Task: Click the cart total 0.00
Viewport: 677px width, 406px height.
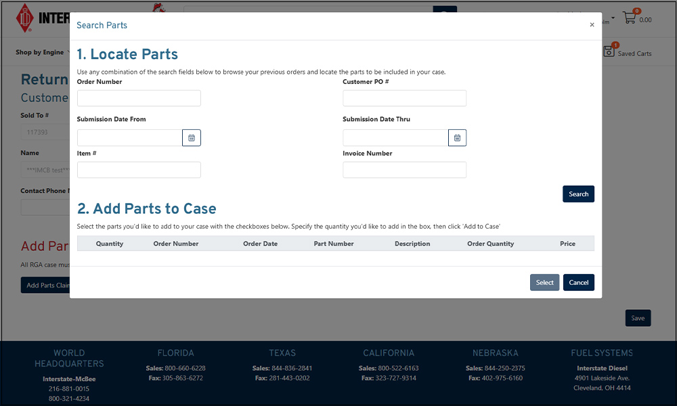Action: [645, 20]
